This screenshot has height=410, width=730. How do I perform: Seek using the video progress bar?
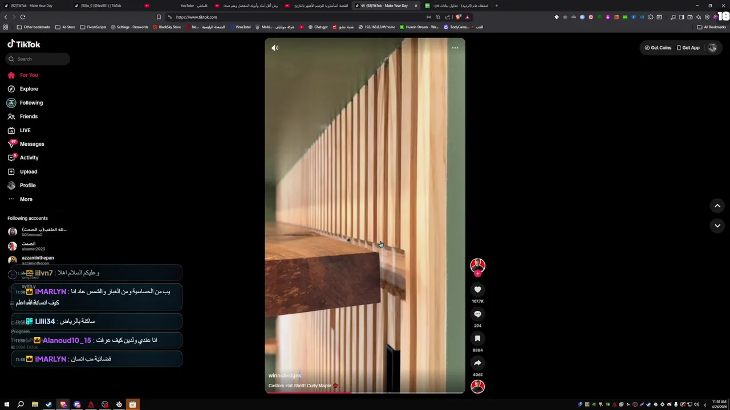pos(365,392)
